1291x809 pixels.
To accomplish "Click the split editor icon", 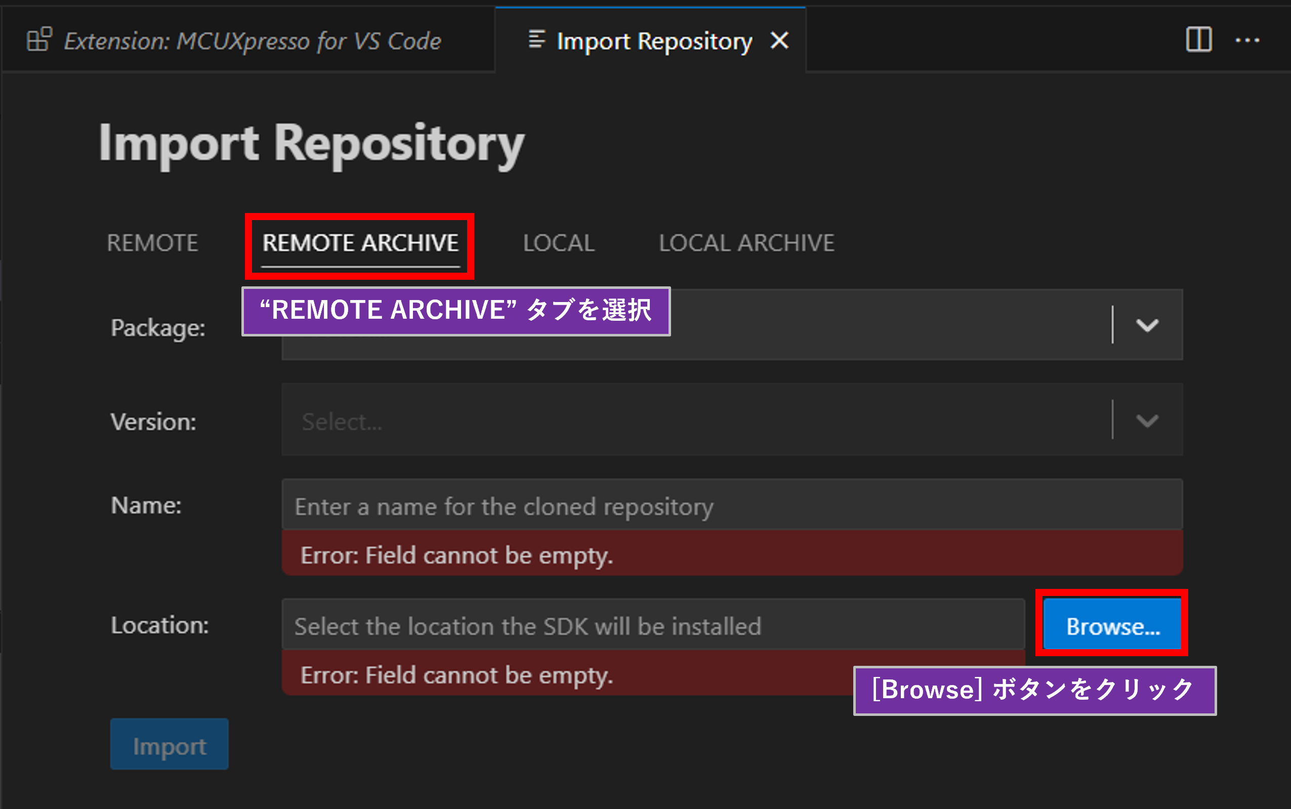I will coord(1198,40).
